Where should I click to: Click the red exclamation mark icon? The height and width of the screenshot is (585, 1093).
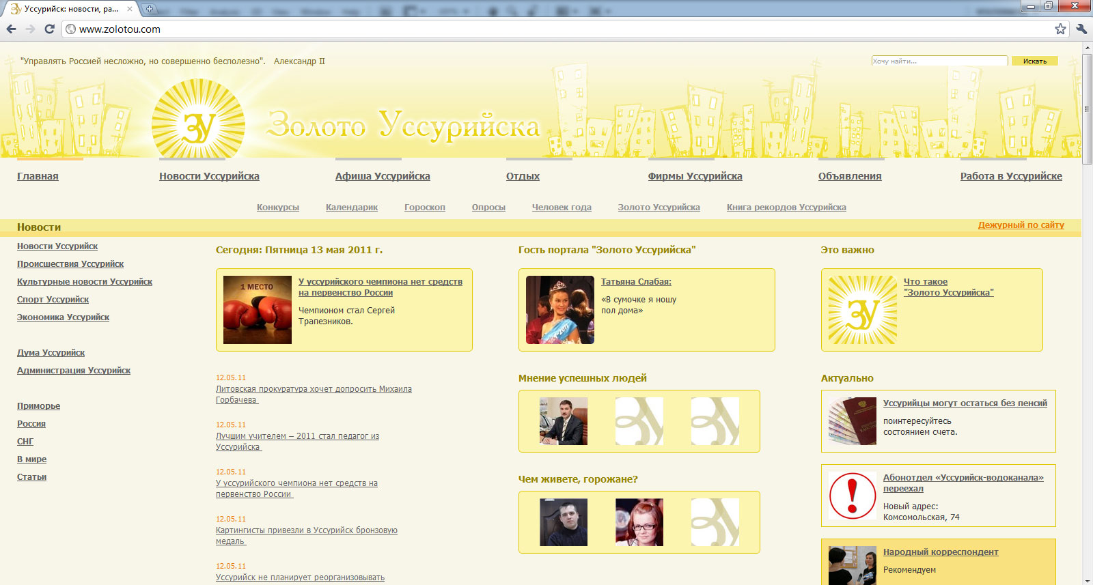pos(853,496)
